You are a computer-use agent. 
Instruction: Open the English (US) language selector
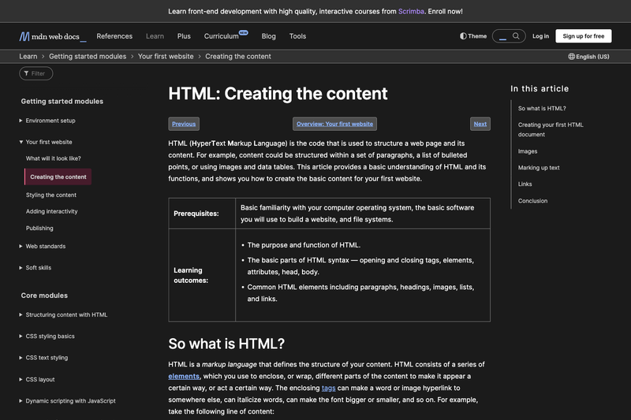[x=588, y=57]
